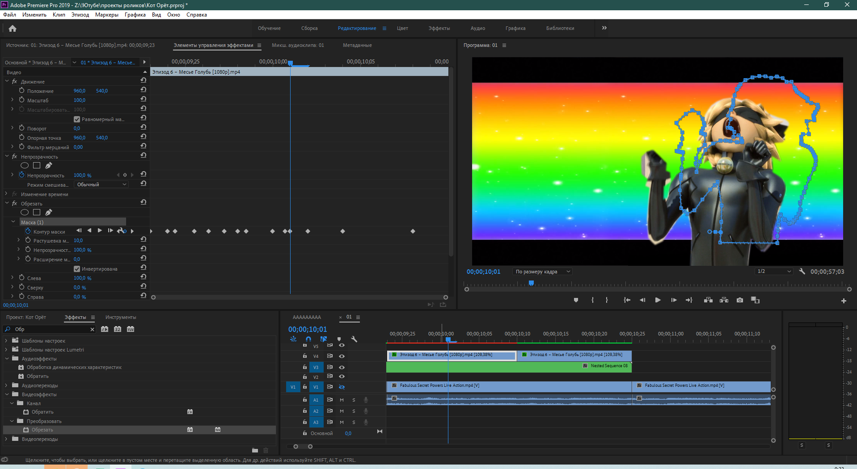Toggle linked selection in timeline
Image resolution: width=857 pixels, height=469 pixels.
click(x=324, y=339)
